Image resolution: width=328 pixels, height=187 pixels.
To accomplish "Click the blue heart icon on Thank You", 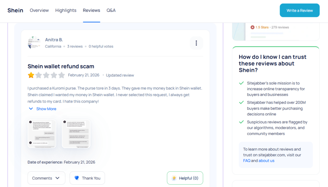I will 77,178.
